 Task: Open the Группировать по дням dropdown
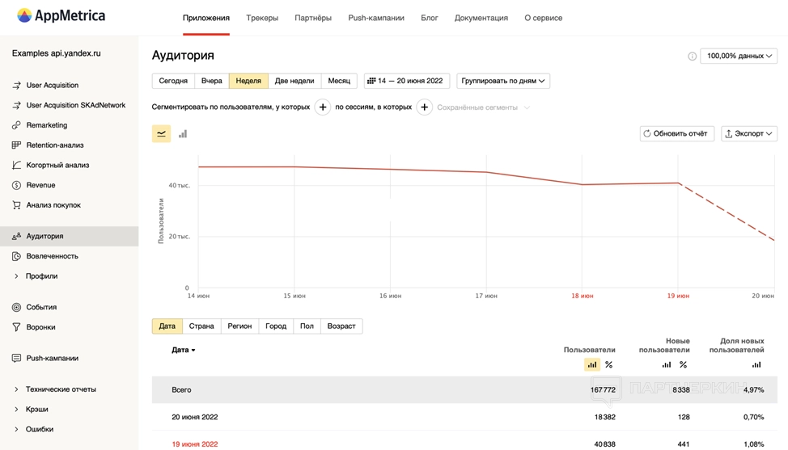(x=503, y=81)
